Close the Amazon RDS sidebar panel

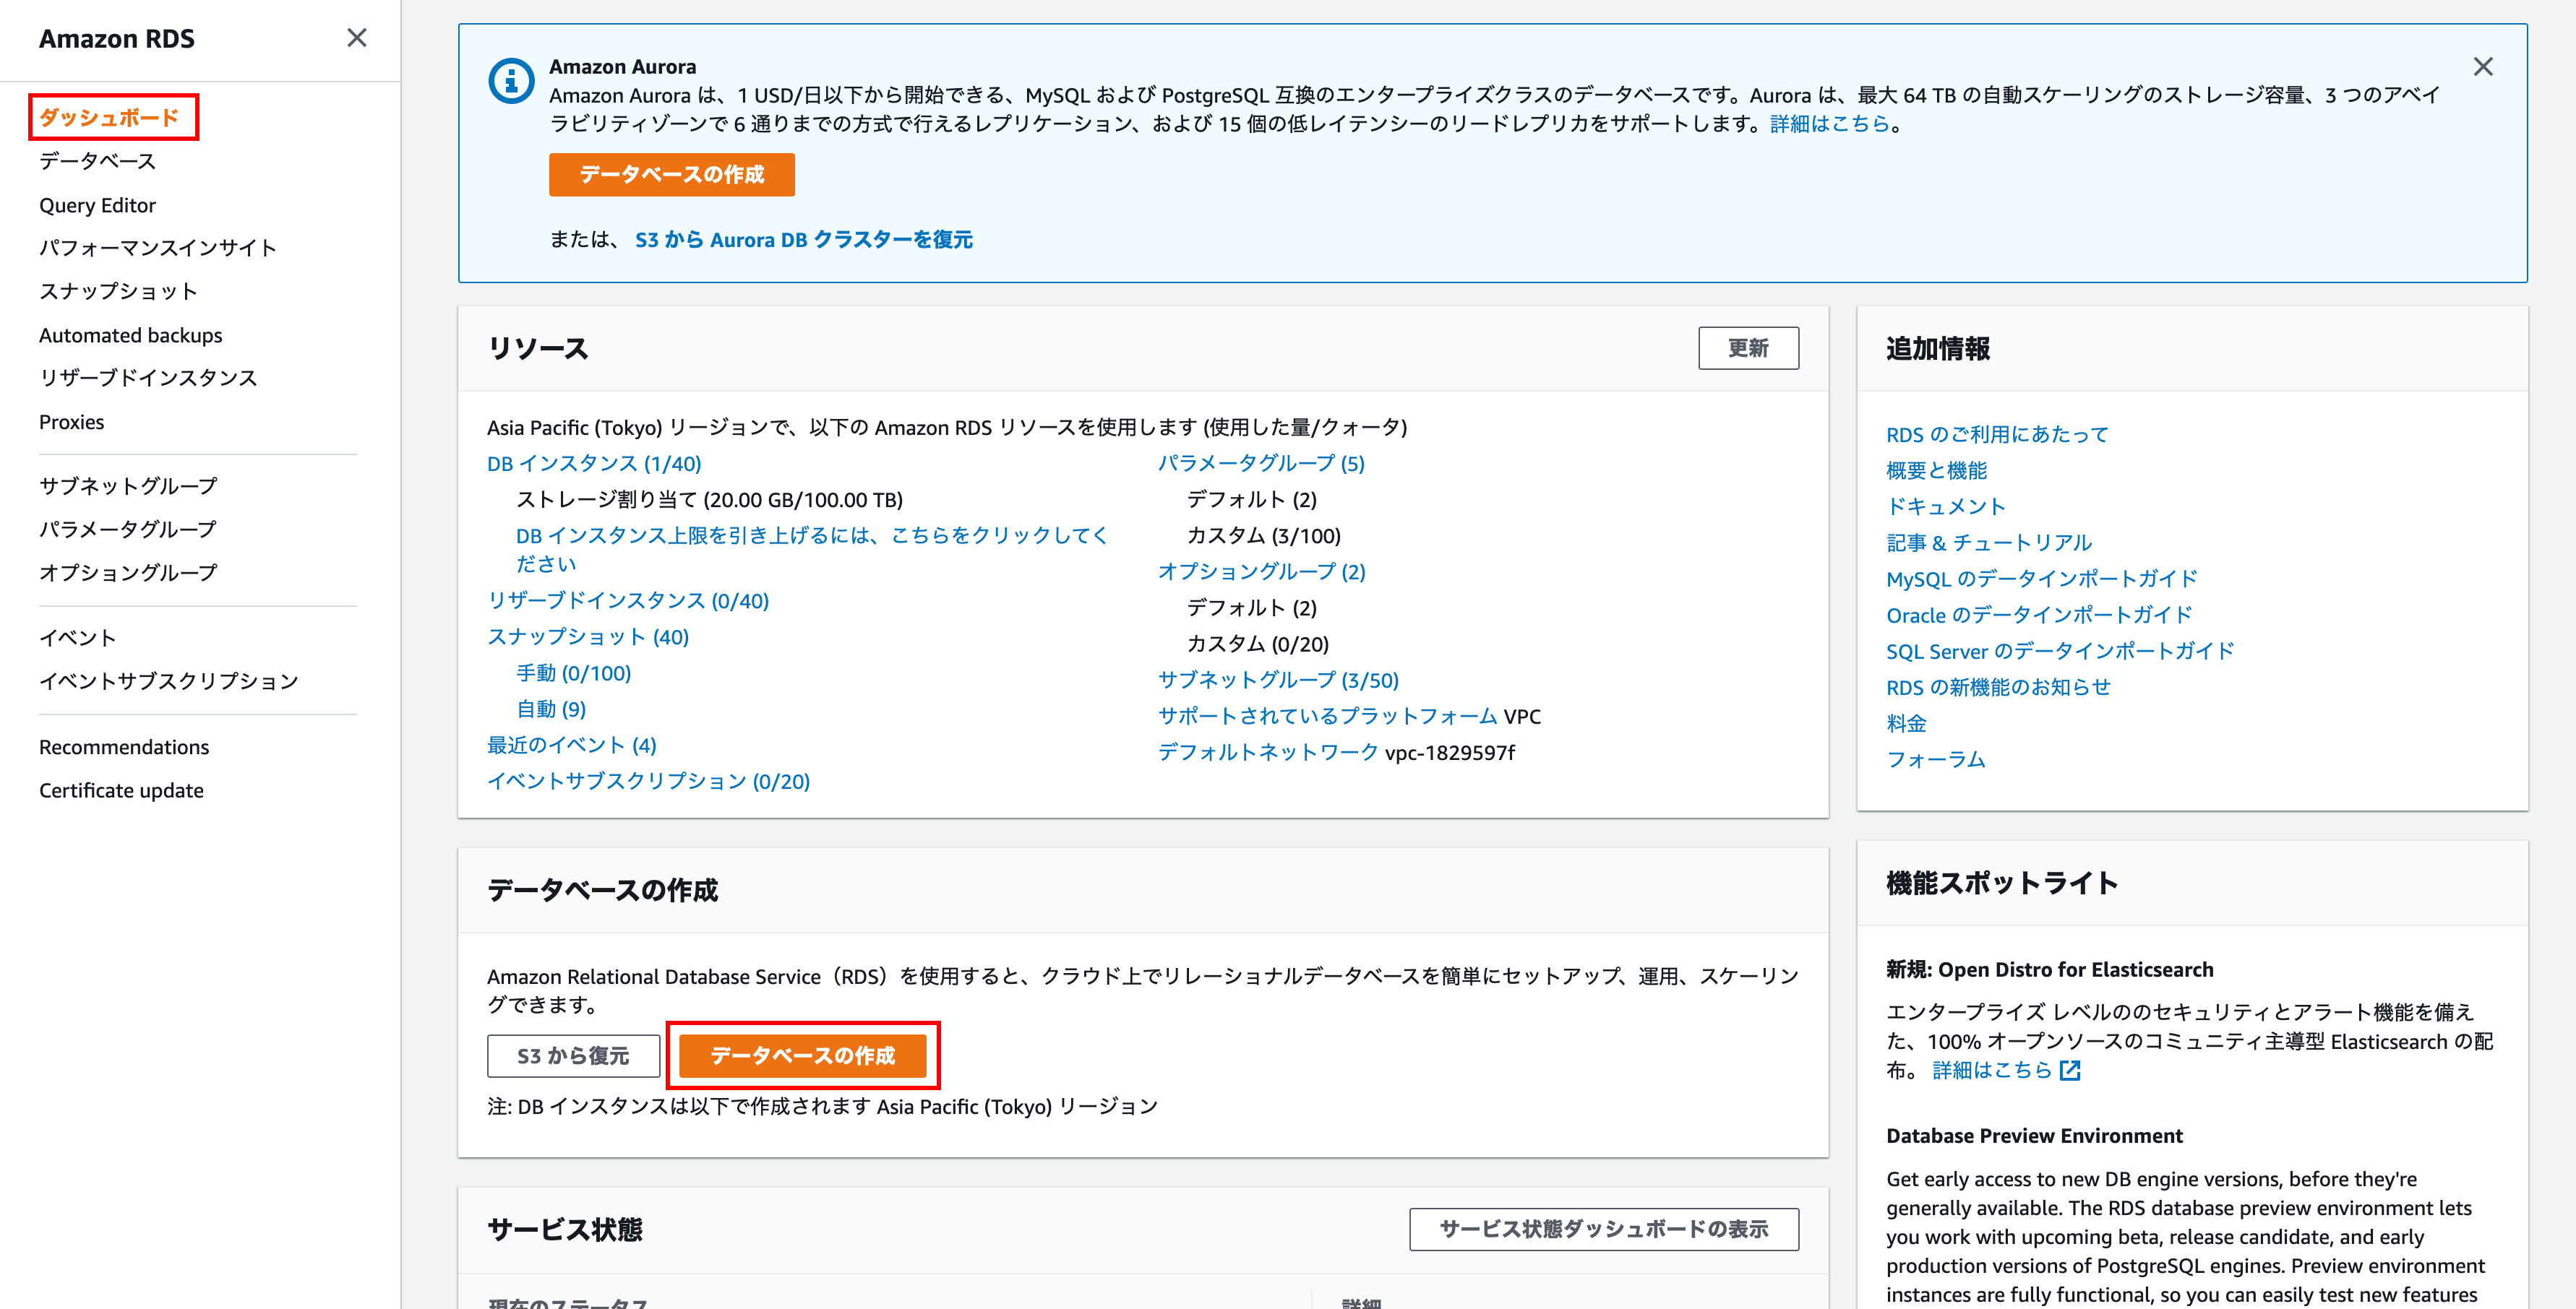tap(356, 38)
